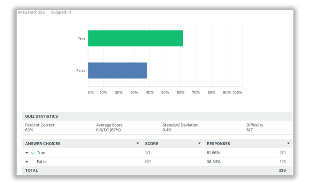Open the Responses column sort dropdown

click(288, 143)
